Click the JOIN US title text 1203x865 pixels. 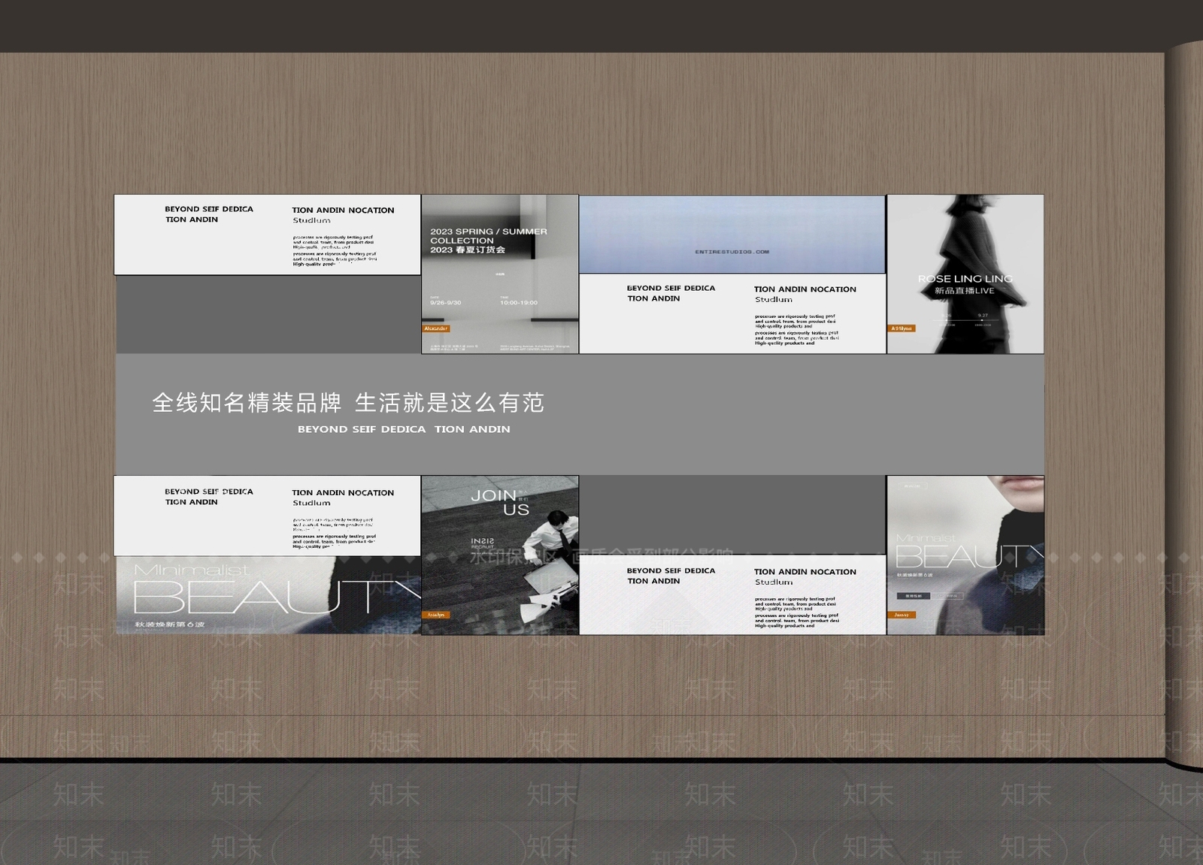502,502
